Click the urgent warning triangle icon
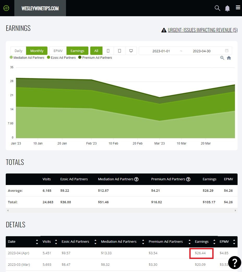Screen dimensions: 242x272 [x=164, y=30]
